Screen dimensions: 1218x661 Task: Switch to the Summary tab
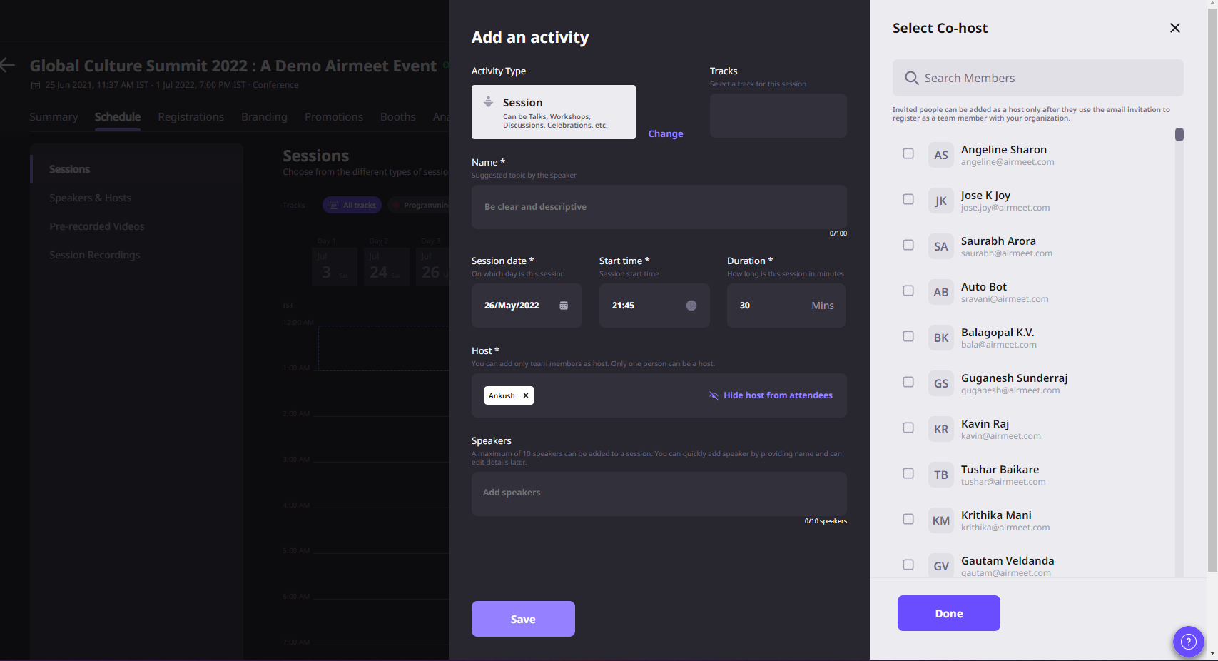tap(54, 117)
